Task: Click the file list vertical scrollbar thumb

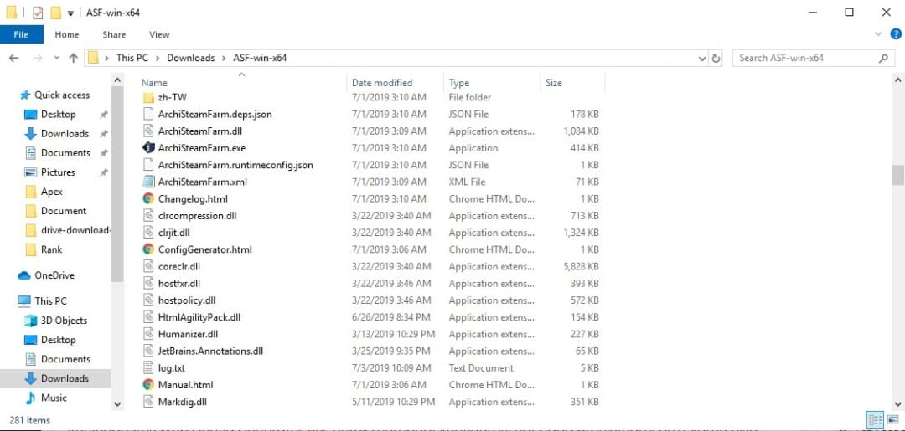Action: [897, 175]
